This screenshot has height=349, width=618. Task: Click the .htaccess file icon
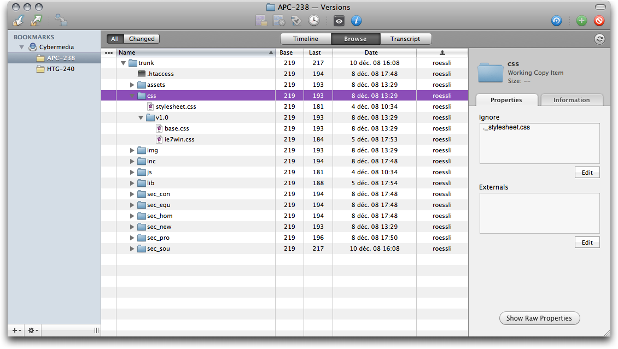click(x=142, y=74)
